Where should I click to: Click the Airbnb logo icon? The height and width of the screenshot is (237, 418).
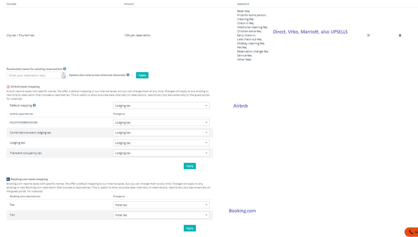(8, 86)
